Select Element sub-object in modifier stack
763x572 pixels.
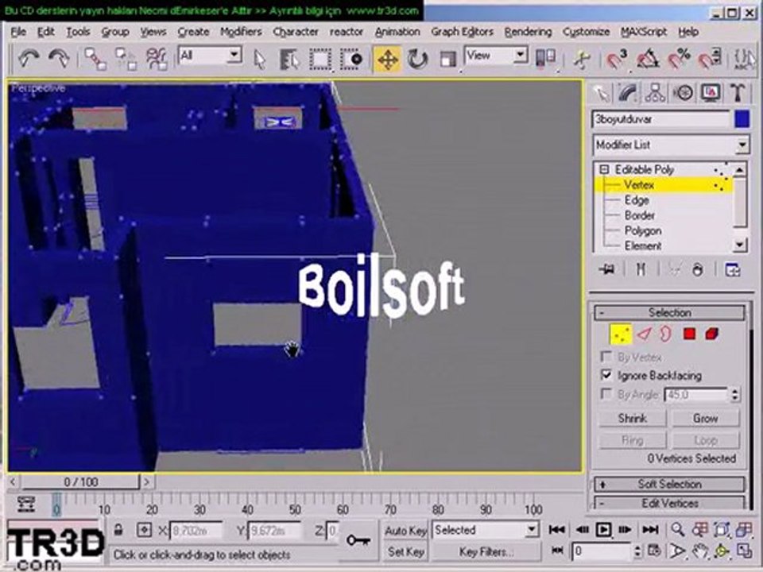pyautogui.click(x=643, y=245)
